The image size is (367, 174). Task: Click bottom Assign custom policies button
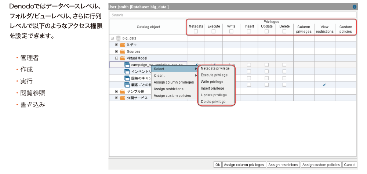tap(321, 165)
